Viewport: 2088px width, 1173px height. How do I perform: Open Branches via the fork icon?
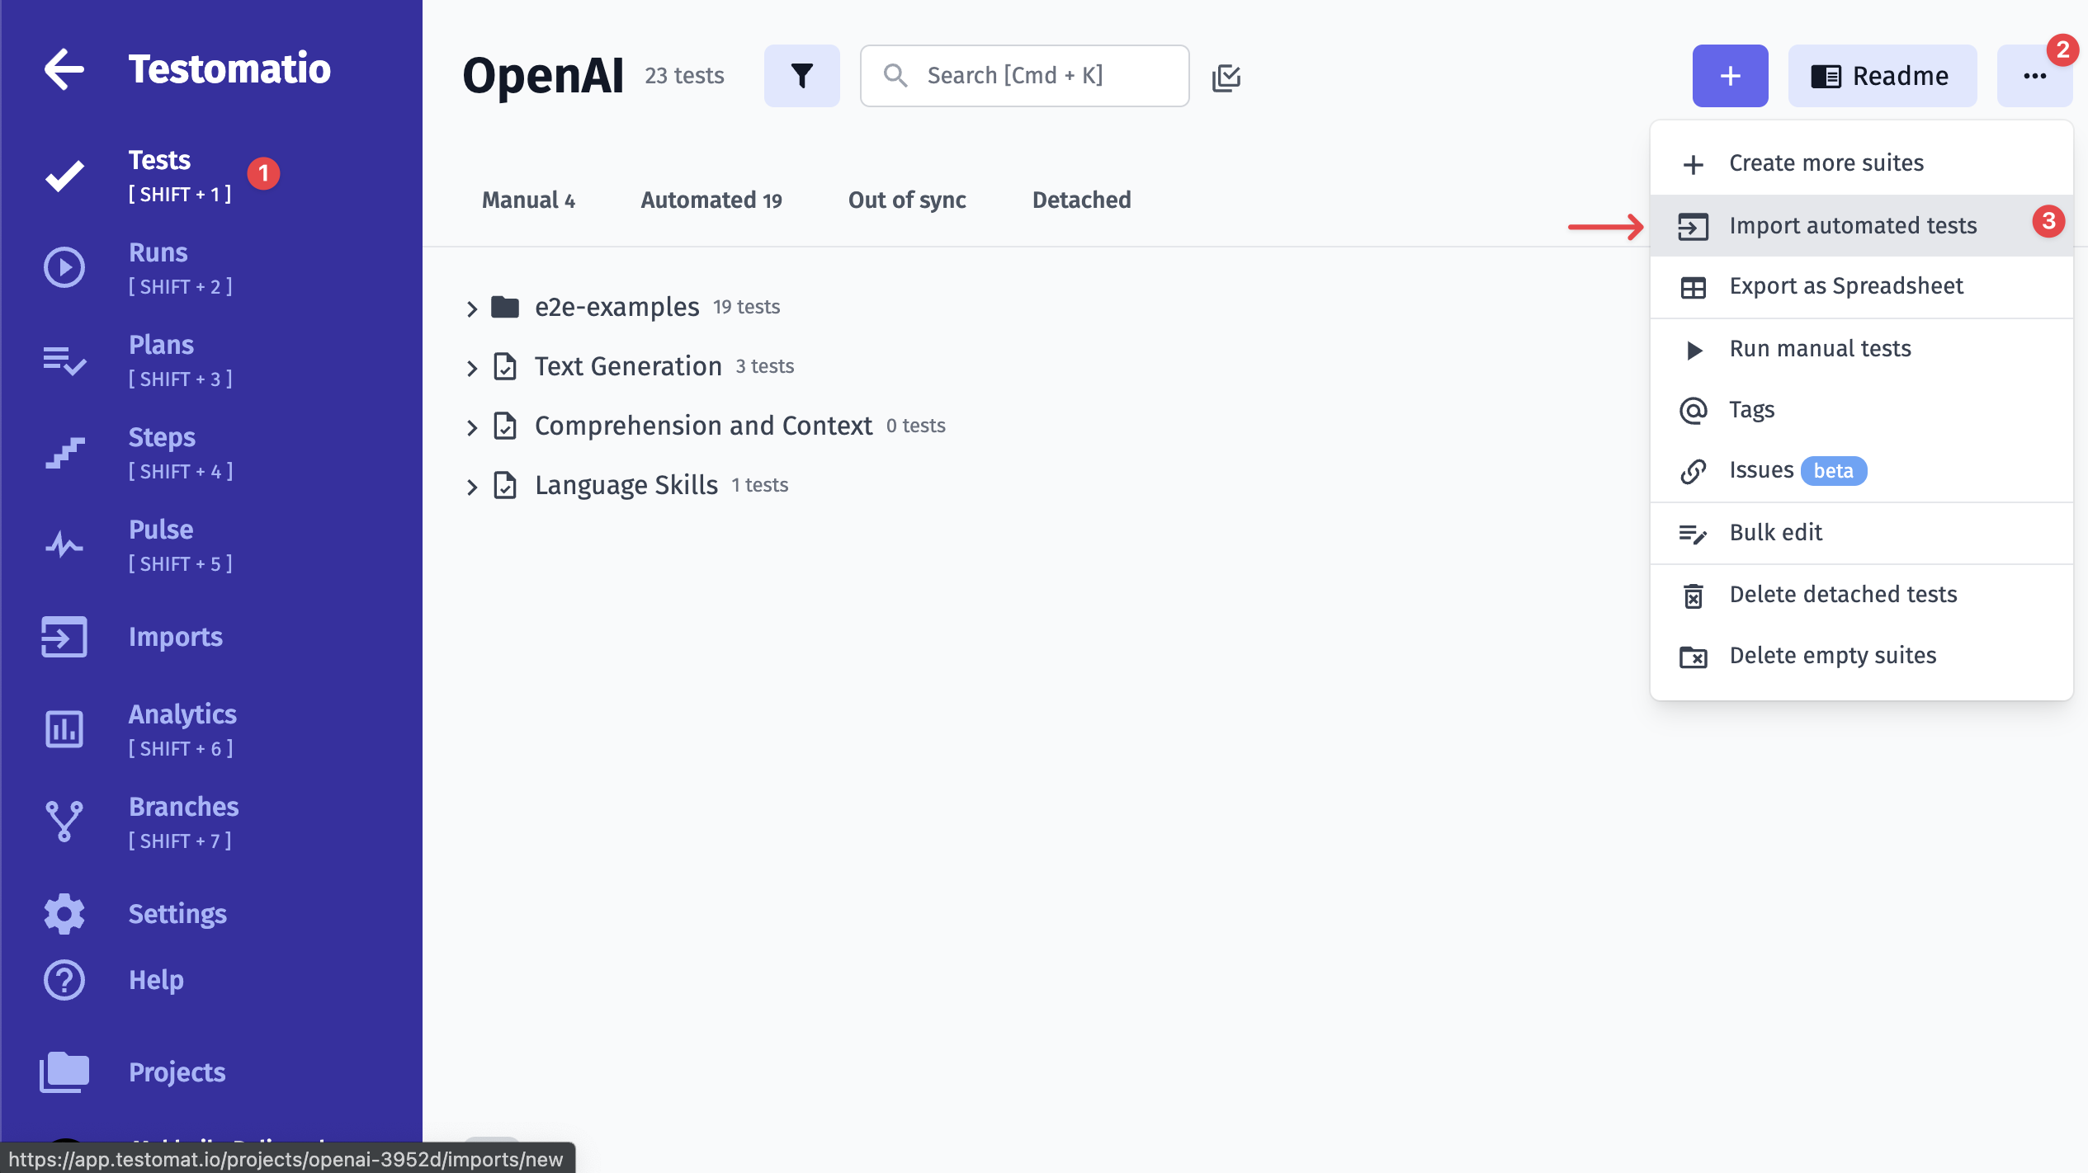(x=64, y=821)
